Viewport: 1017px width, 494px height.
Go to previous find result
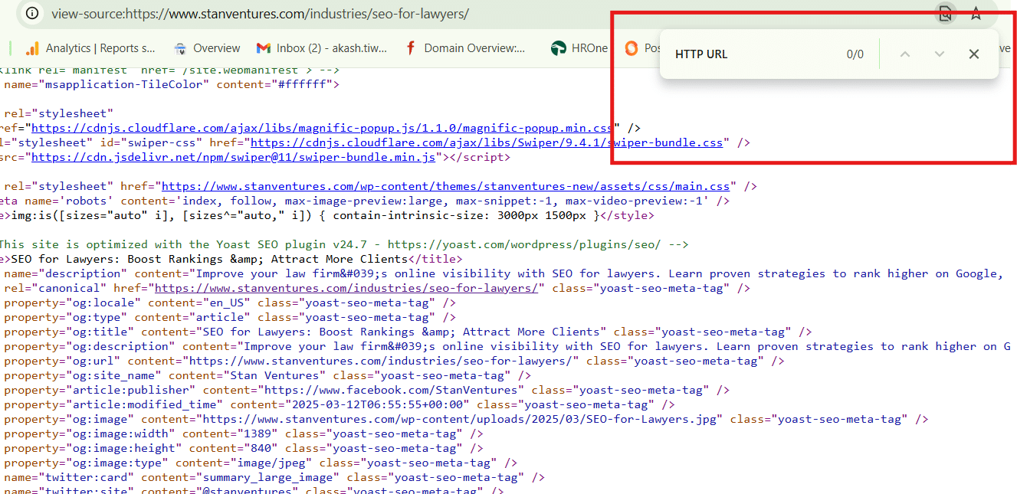pos(905,54)
